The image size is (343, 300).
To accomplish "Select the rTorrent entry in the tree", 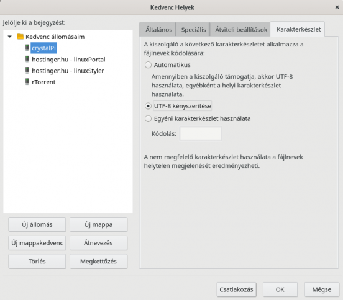I will coord(43,82).
